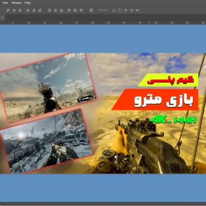
Task: Click Align right edges icon
Action: tap(40, 10)
